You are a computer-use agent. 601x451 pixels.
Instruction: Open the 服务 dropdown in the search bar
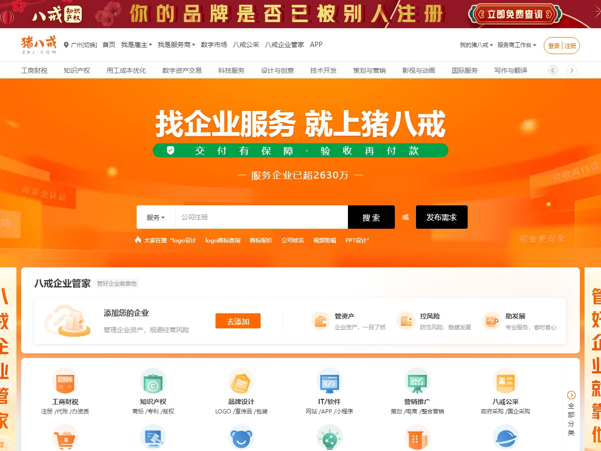click(155, 217)
